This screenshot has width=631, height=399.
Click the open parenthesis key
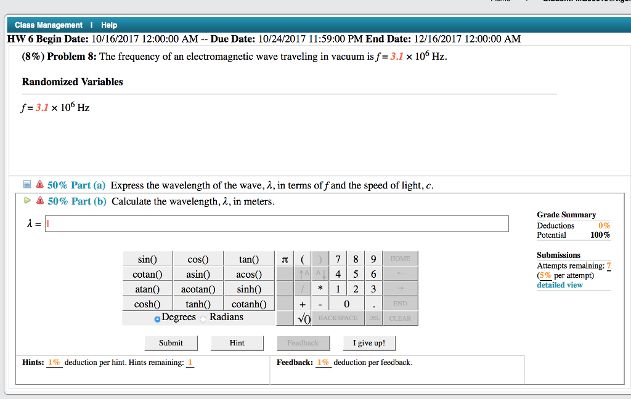(303, 259)
